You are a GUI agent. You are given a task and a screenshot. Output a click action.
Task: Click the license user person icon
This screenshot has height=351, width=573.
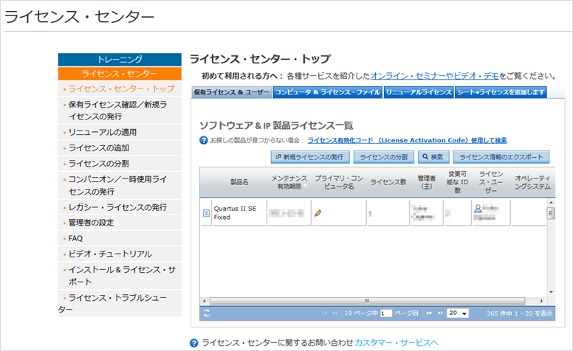[x=478, y=209]
